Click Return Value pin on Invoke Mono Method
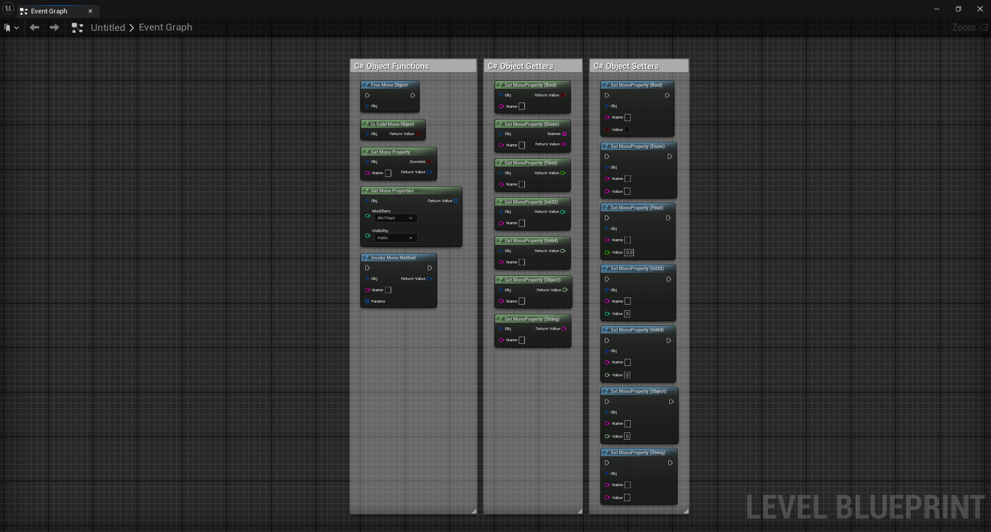The height and width of the screenshot is (532, 991). click(x=429, y=279)
